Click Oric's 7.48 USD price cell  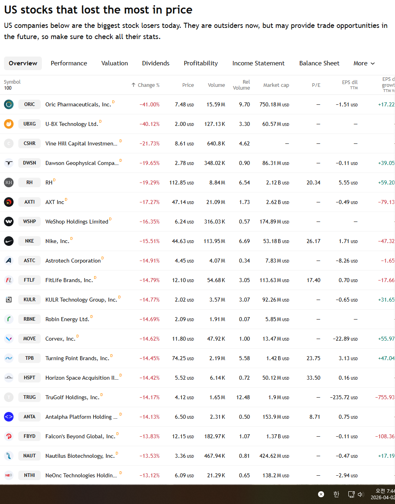tap(184, 104)
